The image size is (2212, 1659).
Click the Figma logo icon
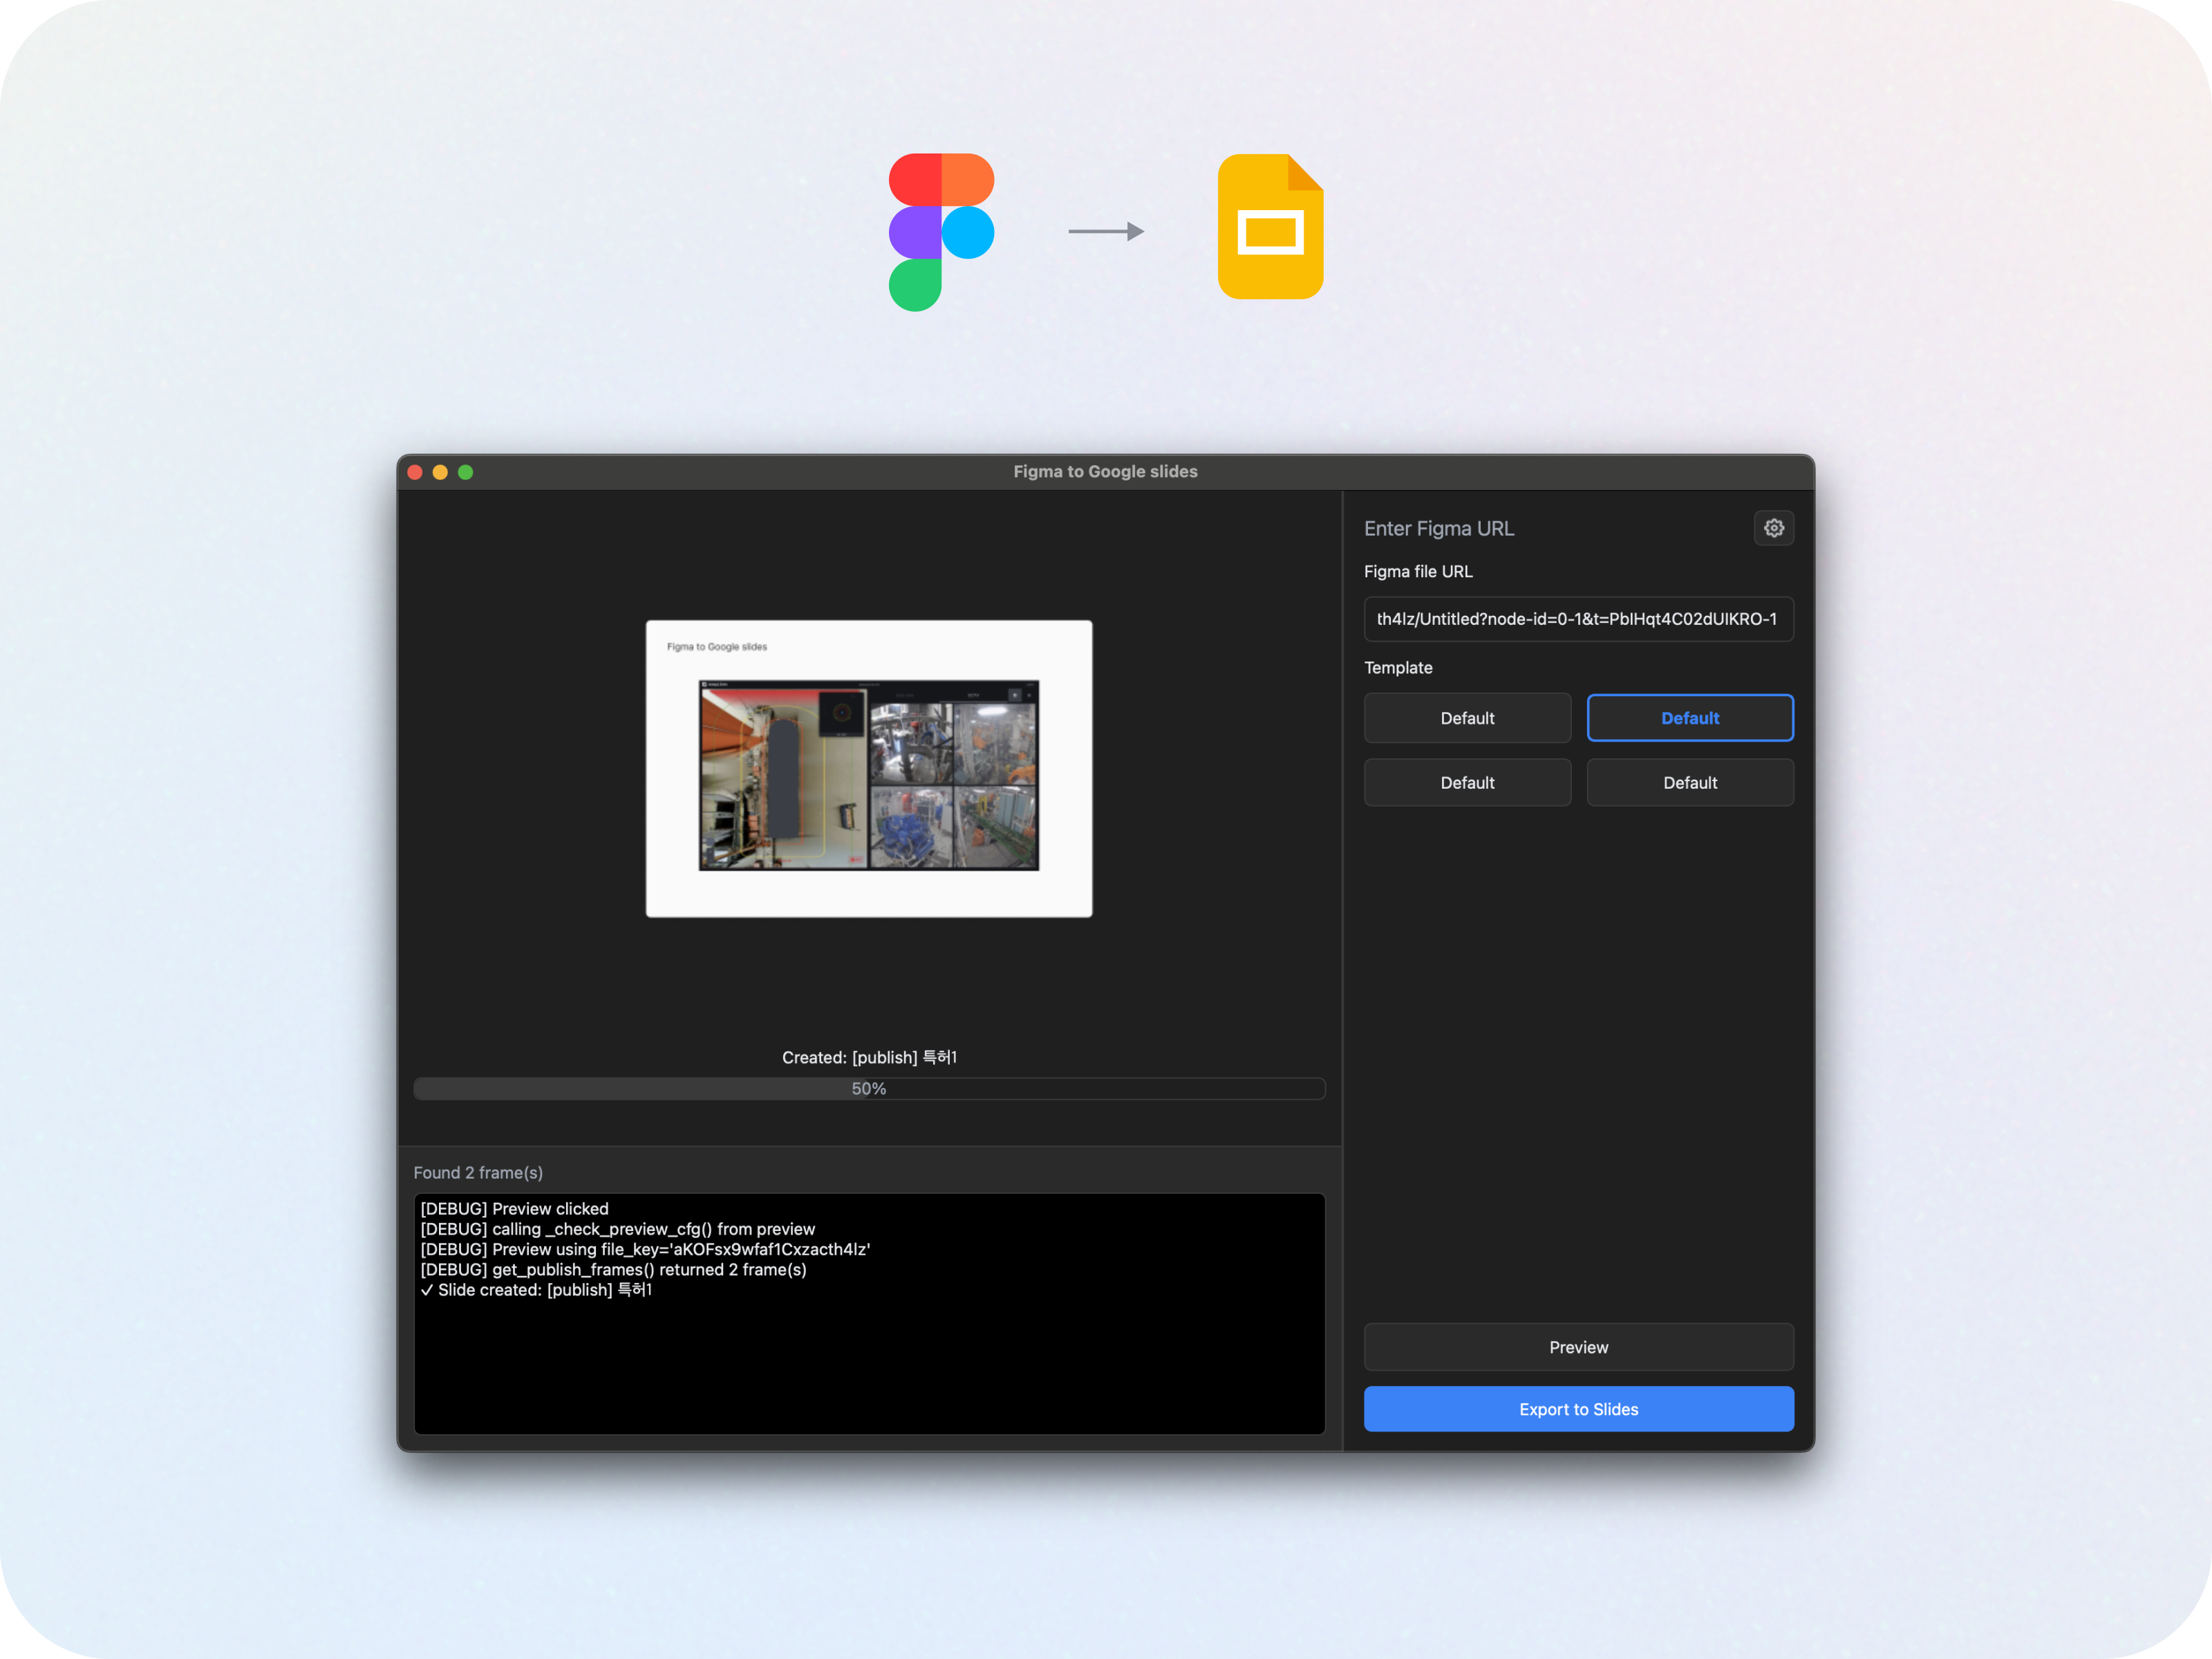point(941,232)
